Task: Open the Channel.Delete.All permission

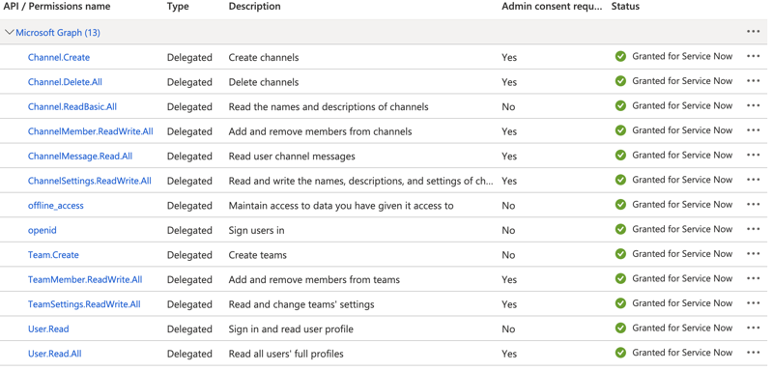Action: [x=65, y=82]
